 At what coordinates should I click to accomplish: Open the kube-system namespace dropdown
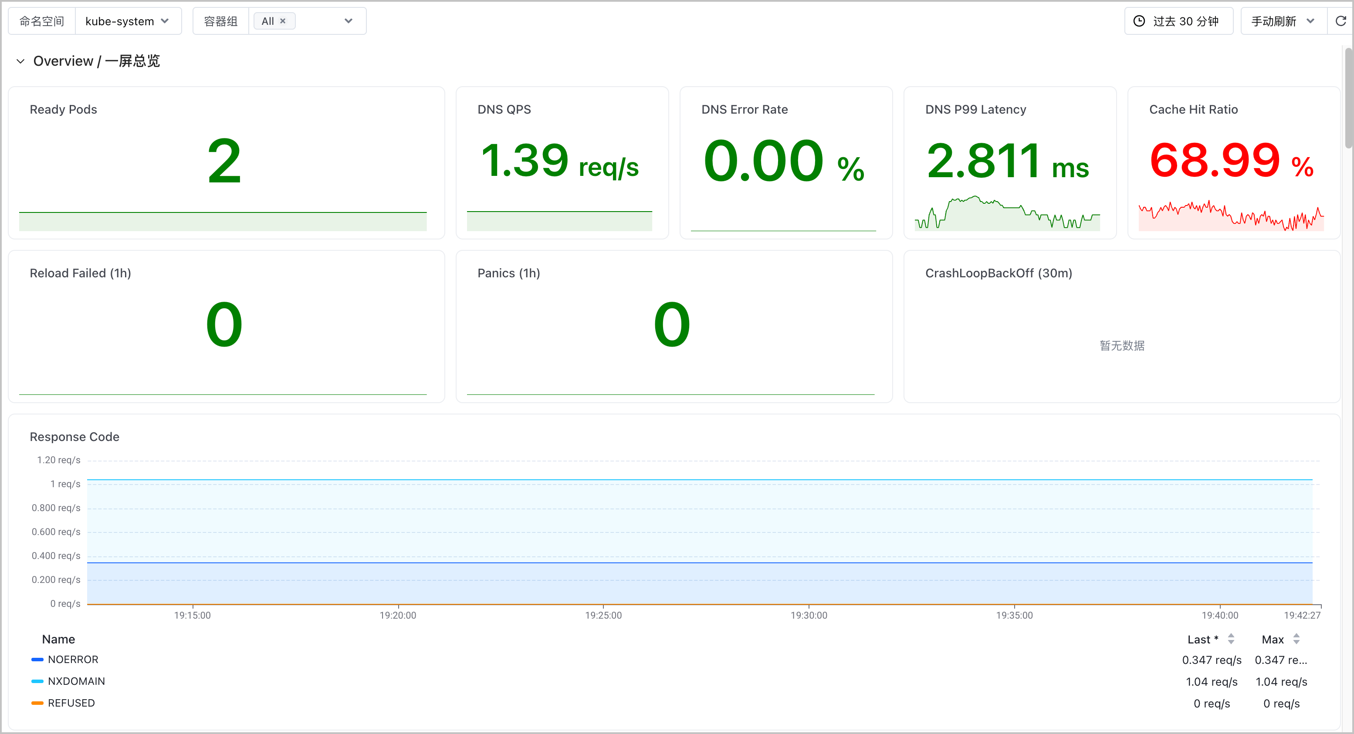(128, 21)
